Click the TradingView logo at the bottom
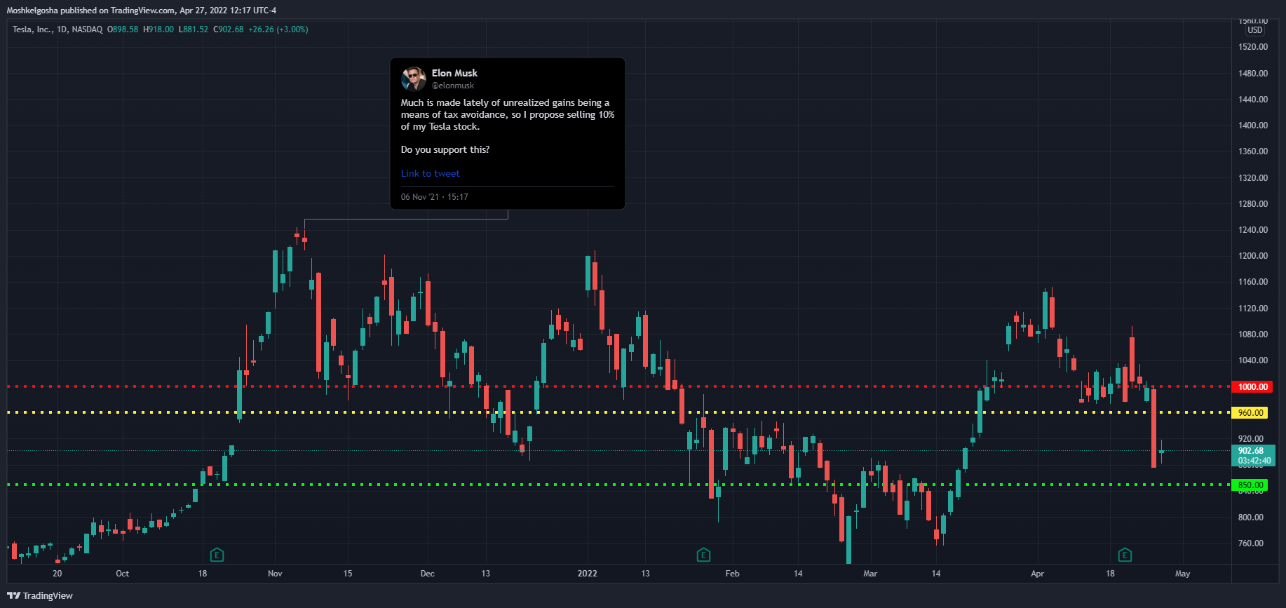 40,595
